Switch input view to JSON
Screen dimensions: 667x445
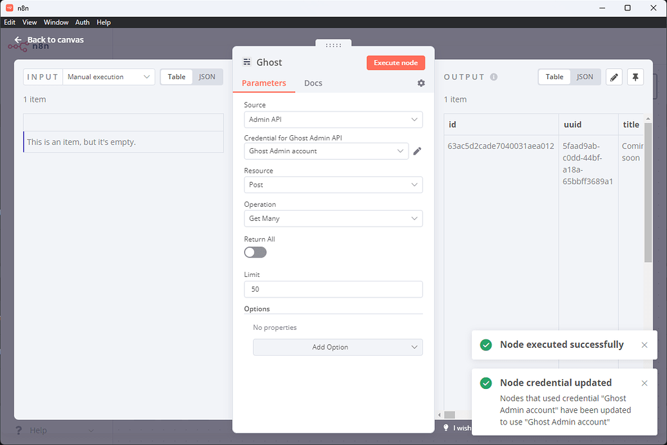coord(207,76)
